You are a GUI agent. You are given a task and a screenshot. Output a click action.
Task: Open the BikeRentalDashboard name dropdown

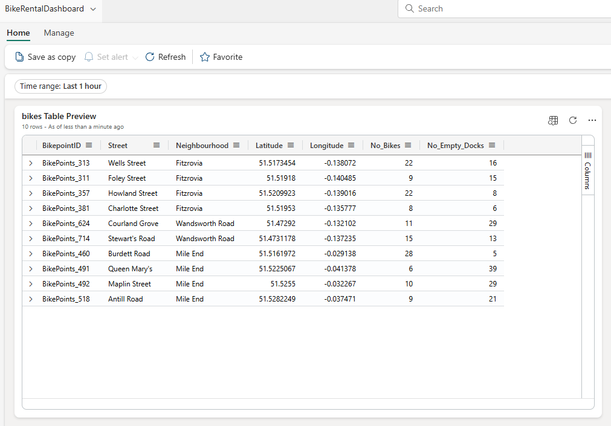[x=92, y=9]
